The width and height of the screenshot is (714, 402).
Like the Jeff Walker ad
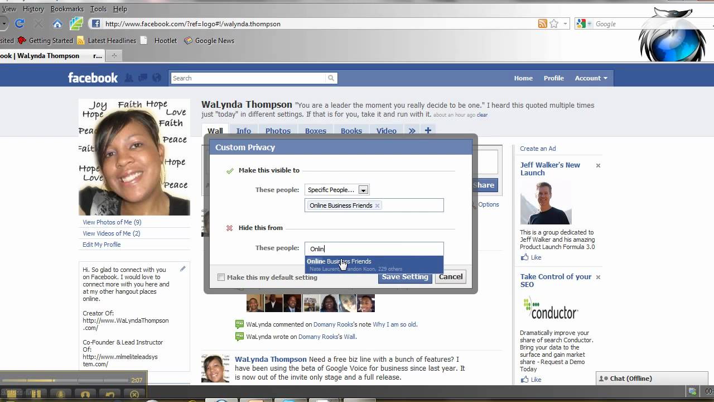pyautogui.click(x=531, y=257)
